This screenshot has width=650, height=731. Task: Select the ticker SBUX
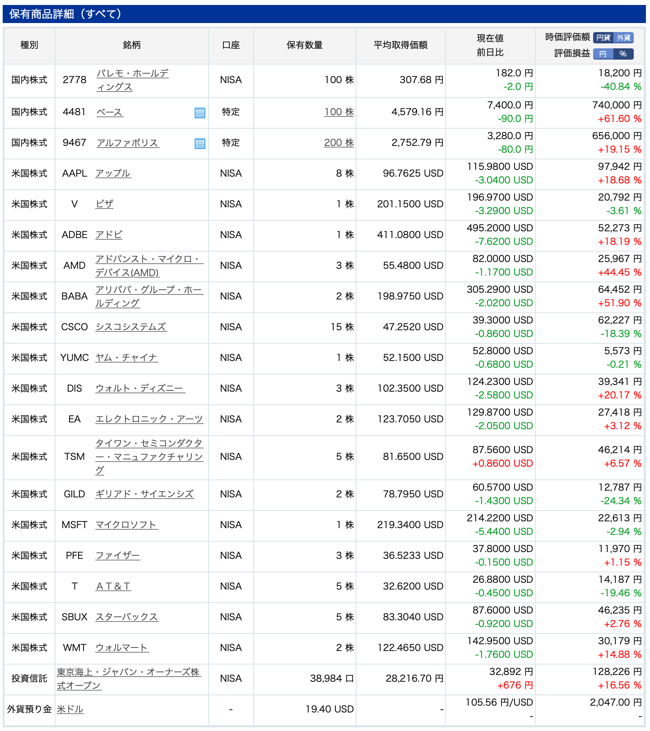(x=74, y=617)
